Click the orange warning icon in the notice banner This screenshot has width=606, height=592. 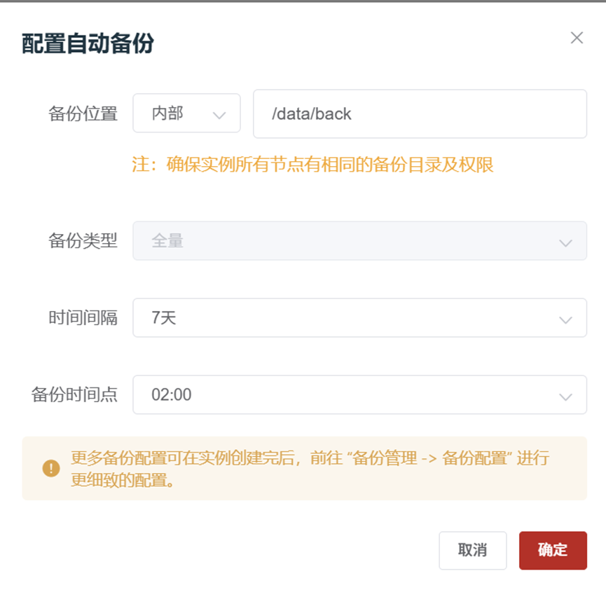coord(51,468)
